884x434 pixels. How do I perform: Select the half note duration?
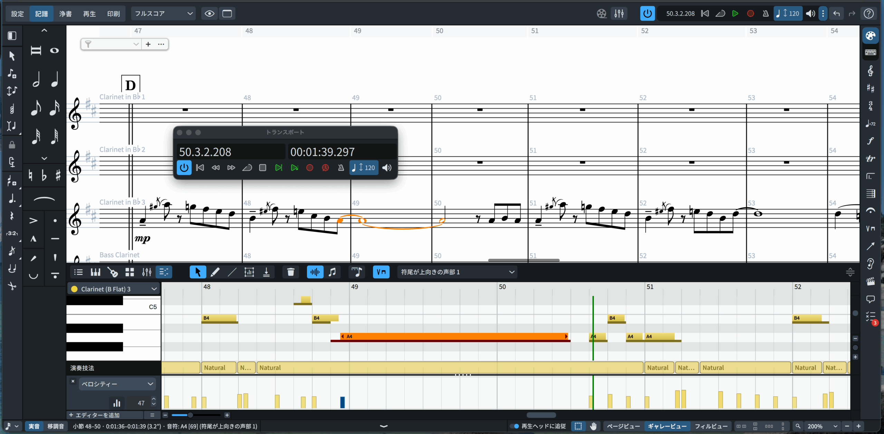36,80
